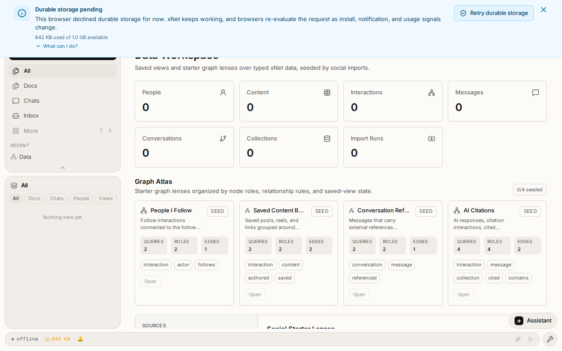Click the Messages card chat icon
This screenshot has height=351, width=562.
point(536,93)
